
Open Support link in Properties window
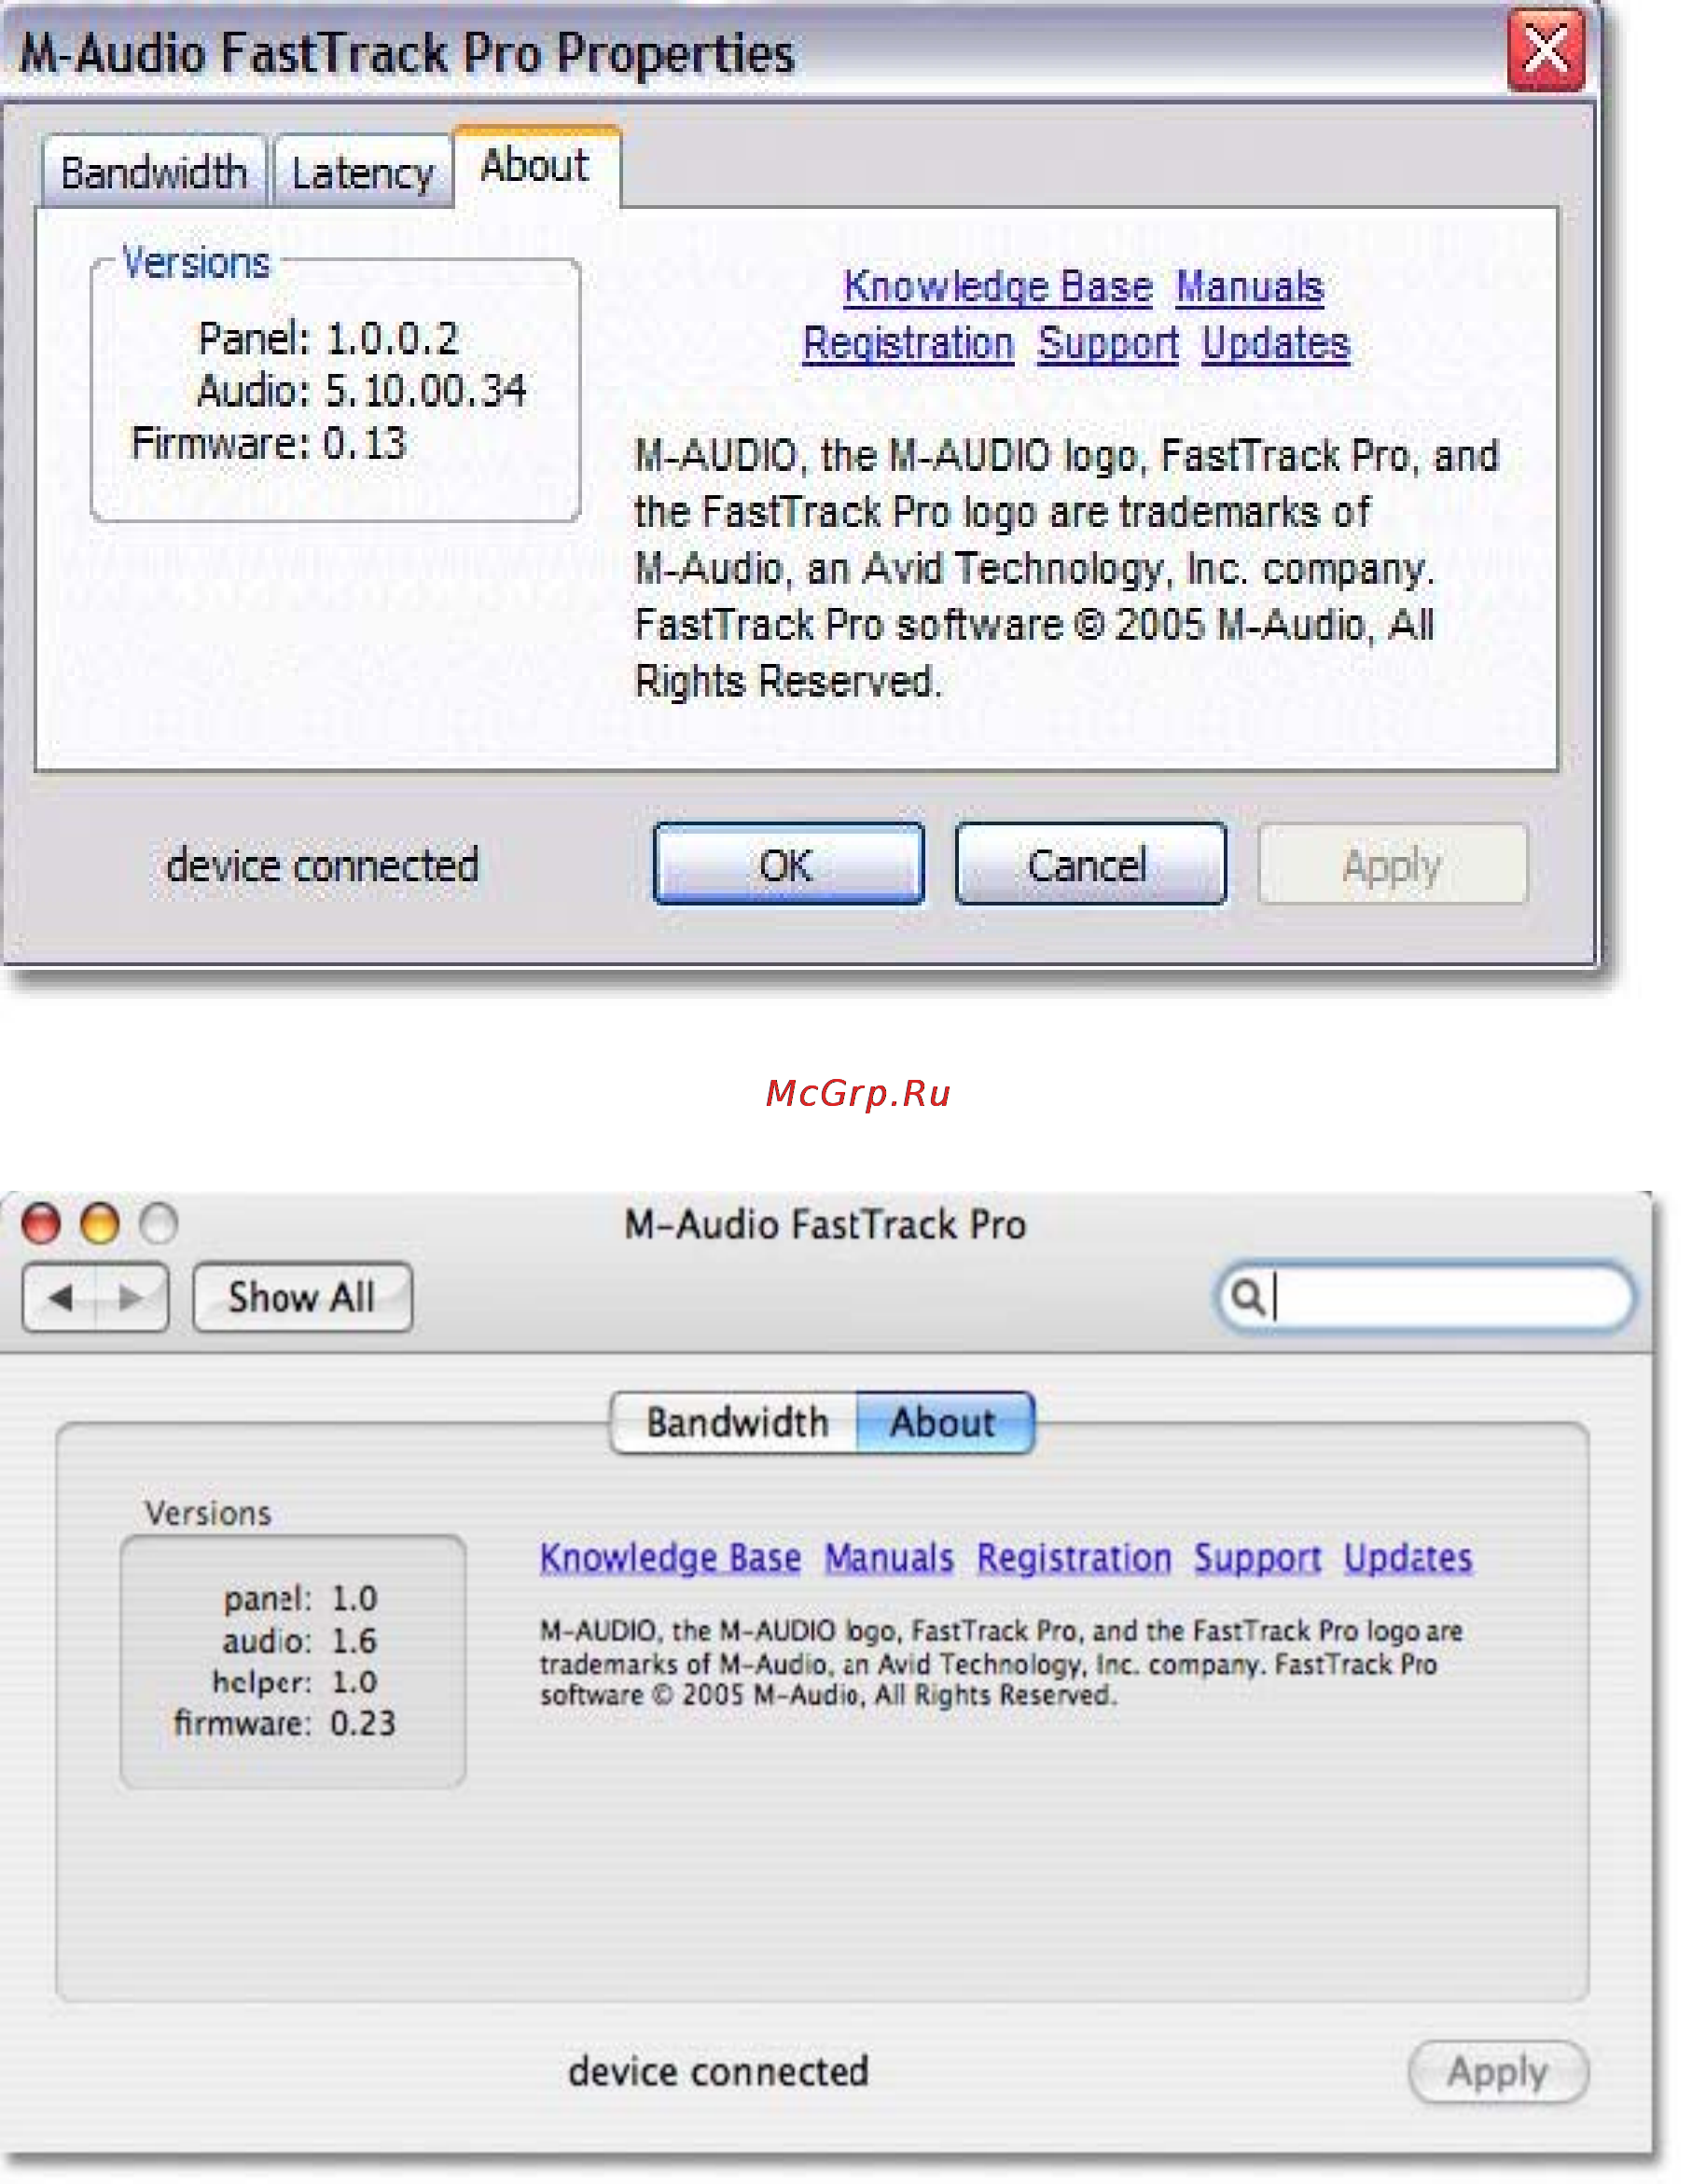[1108, 343]
